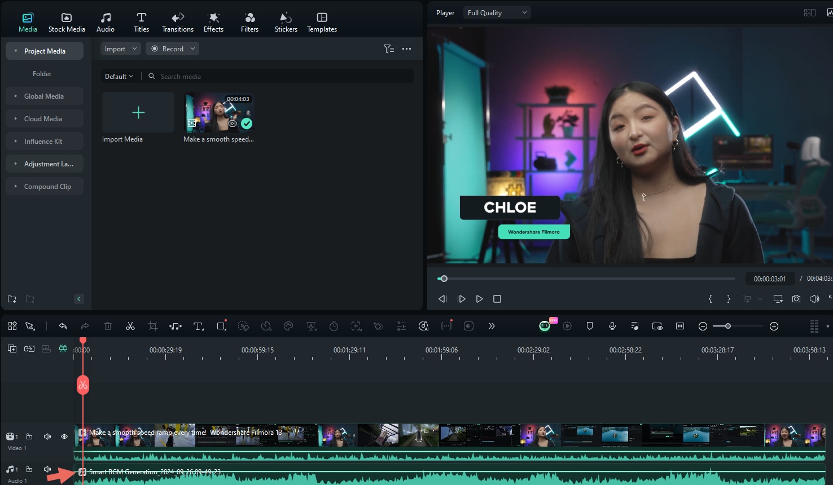This screenshot has height=485, width=833.
Task: Play the video in player
Action: 479,299
